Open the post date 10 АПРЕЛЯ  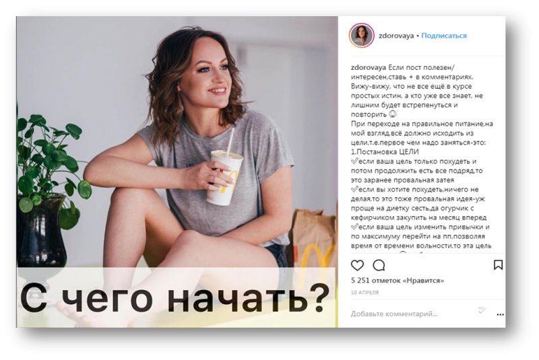364,293
